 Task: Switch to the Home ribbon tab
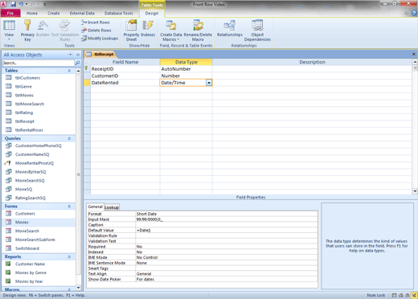pyautogui.click(x=32, y=13)
